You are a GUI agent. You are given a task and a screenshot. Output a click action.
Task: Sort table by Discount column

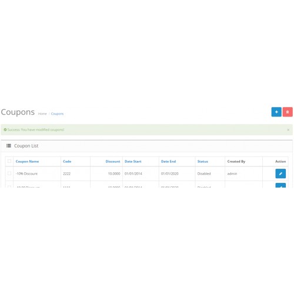[113, 162]
